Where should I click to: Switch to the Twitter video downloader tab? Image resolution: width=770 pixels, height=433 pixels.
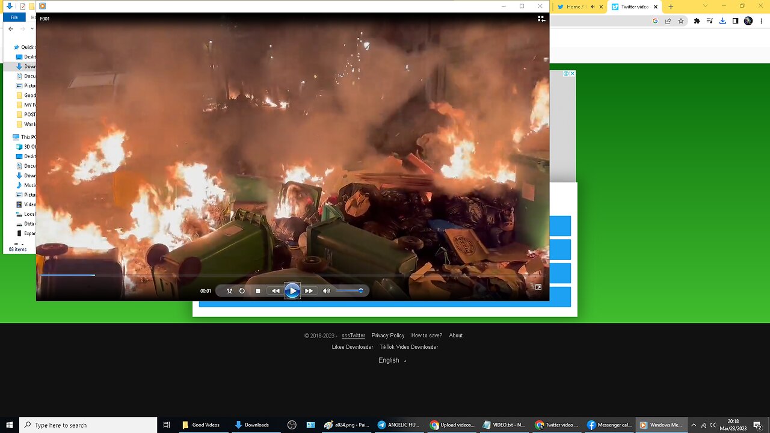(x=633, y=7)
